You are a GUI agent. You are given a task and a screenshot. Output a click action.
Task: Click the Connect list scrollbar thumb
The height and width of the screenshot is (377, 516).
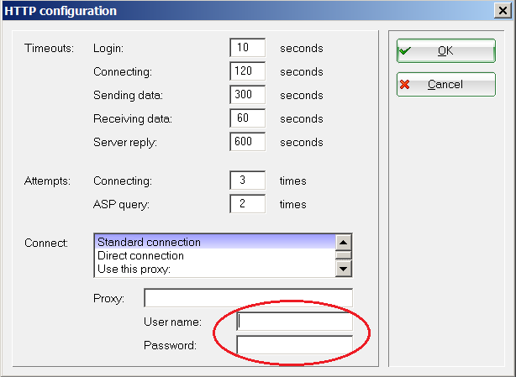(343, 254)
